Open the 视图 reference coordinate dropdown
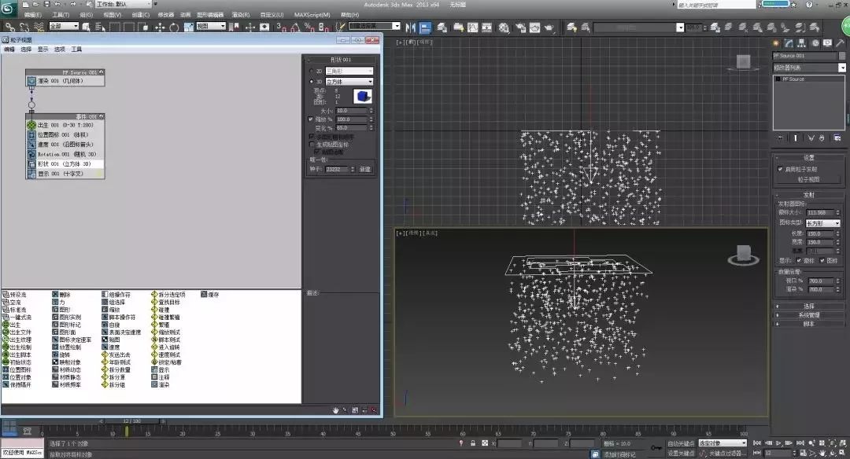 210,26
